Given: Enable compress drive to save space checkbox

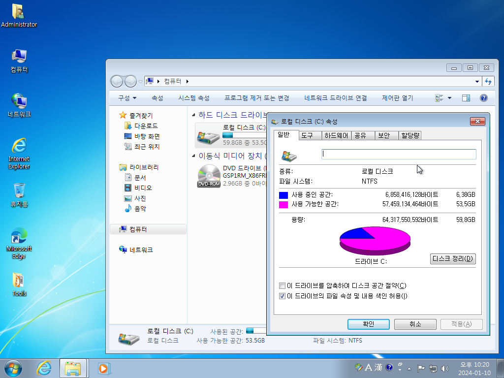Looking at the screenshot, I should pos(282,286).
